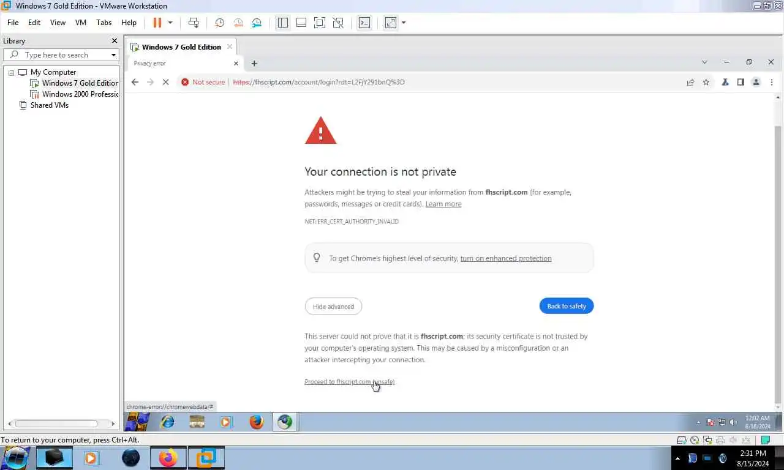The image size is (784, 470).
Task: Open the Chrome three-dot menu
Action: pyautogui.click(x=772, y=82)
